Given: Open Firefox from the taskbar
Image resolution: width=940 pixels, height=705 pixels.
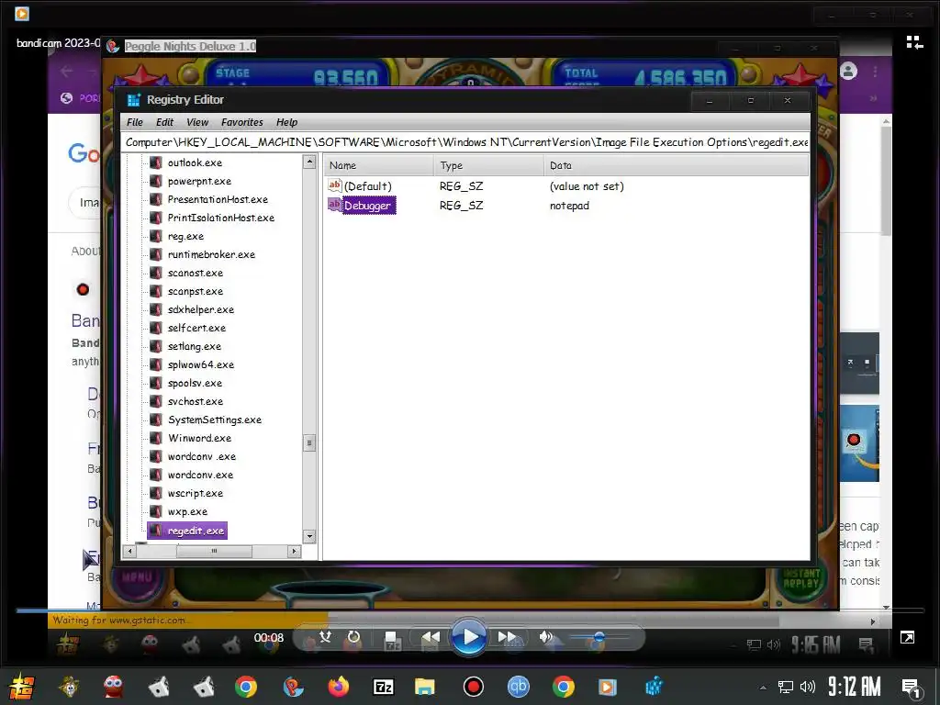Looking at the screenshot, I should click(338, 687).
